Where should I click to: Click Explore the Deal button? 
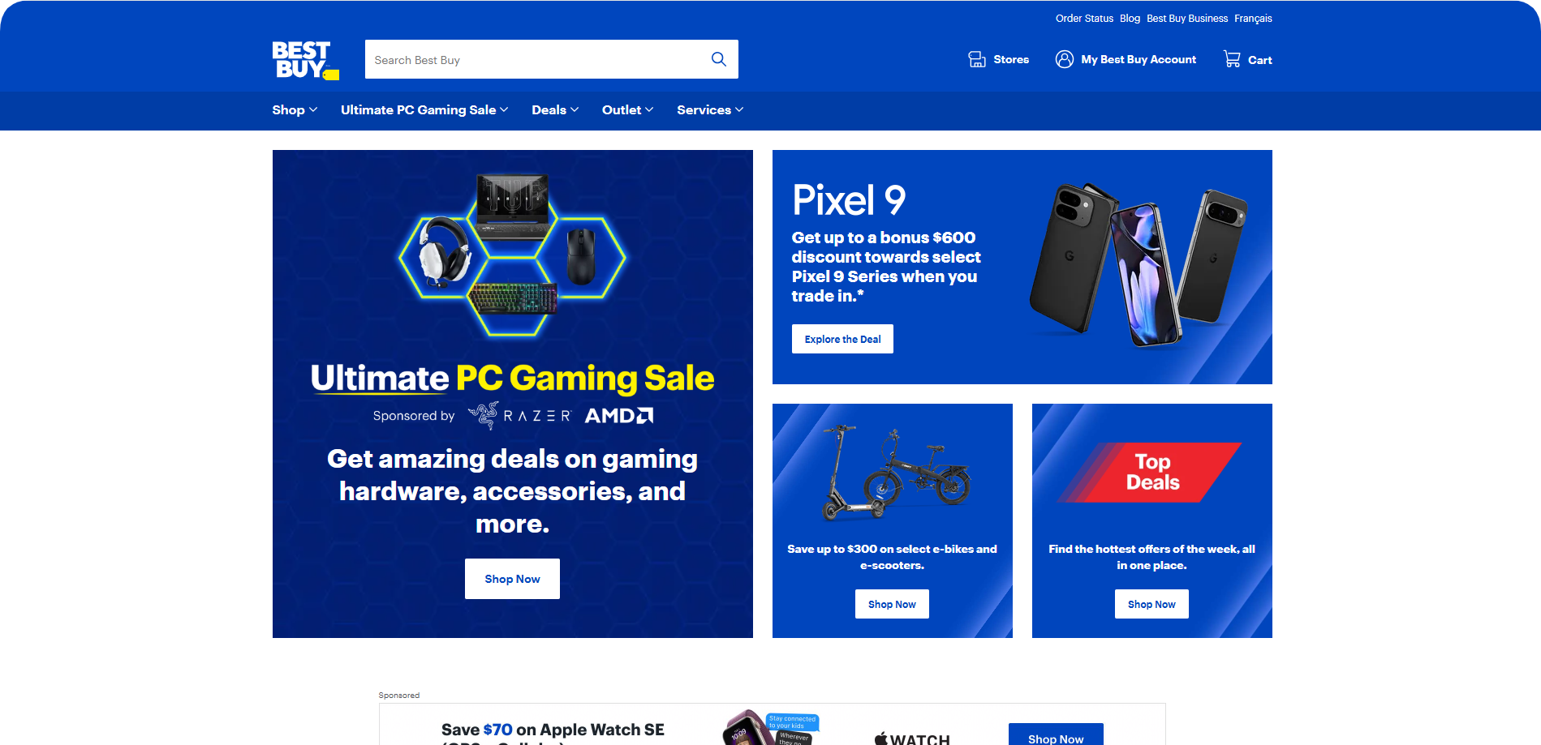[842, 339]
